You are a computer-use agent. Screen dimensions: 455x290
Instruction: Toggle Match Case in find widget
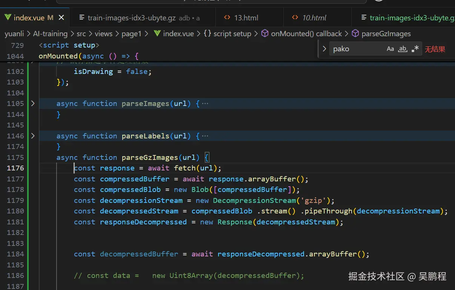[390, 49]
